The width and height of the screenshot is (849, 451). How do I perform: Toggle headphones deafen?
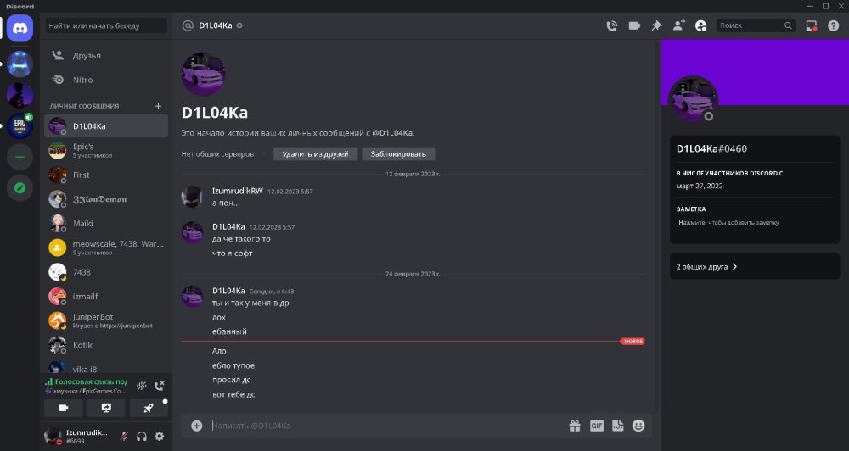tap(142, 436)
